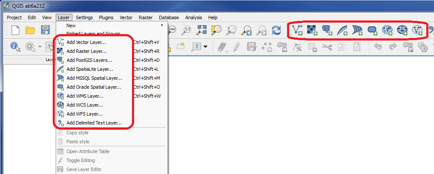Click the Rotate Feature toolbar icon
434x174 pixels.
point(408,47)
